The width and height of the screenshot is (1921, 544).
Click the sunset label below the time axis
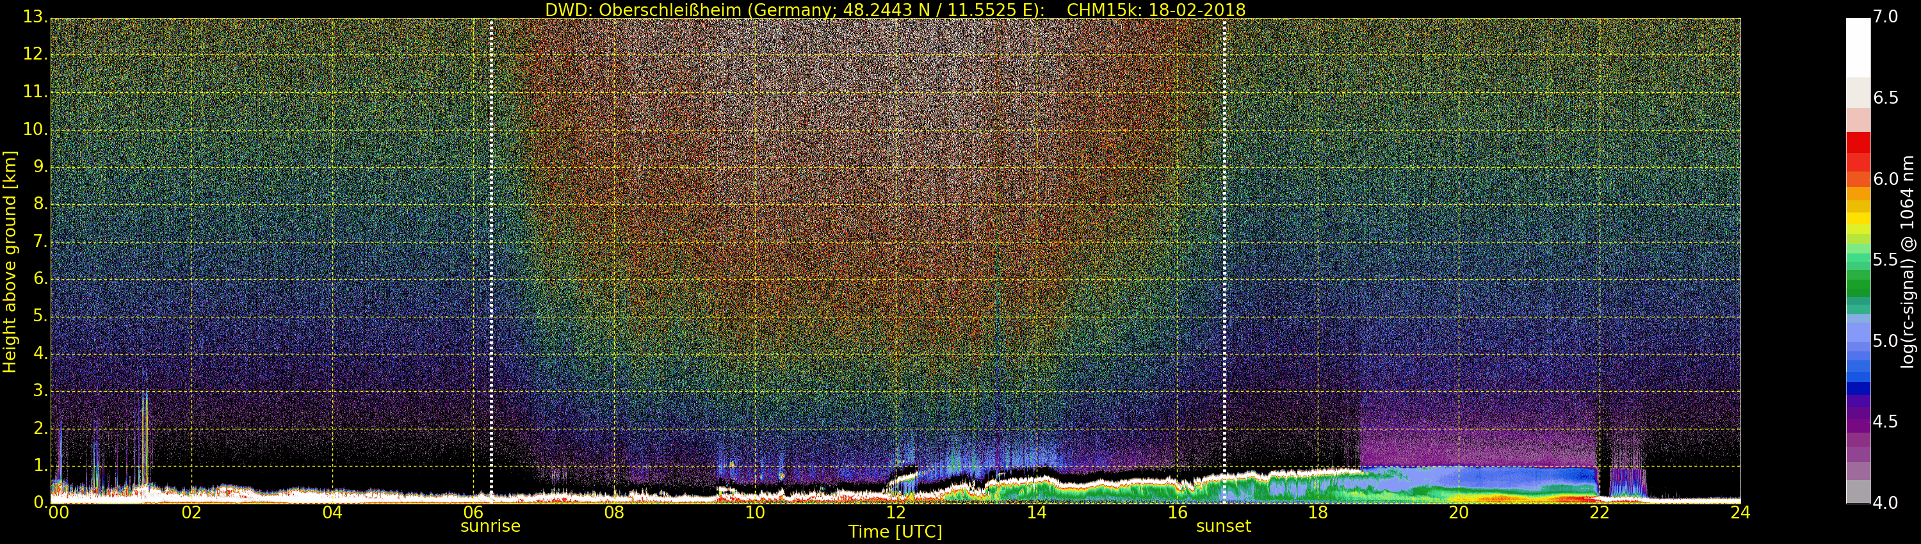pyautogui.click(x=1223, y=526)
